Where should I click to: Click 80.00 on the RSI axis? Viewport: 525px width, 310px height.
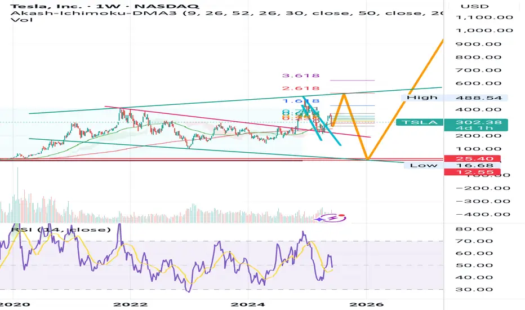coord(474,229)
